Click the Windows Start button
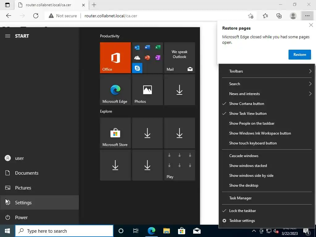 pos(7,231)
